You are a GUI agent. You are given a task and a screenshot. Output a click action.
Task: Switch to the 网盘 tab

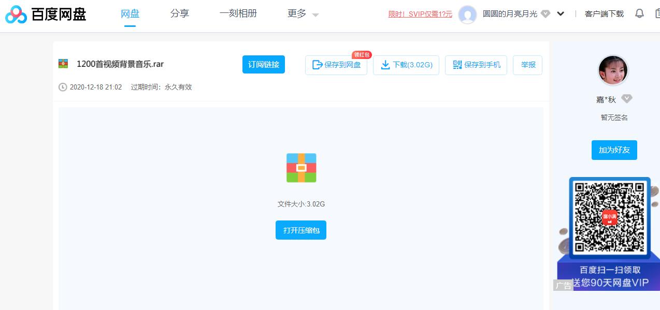coord(130,14)
